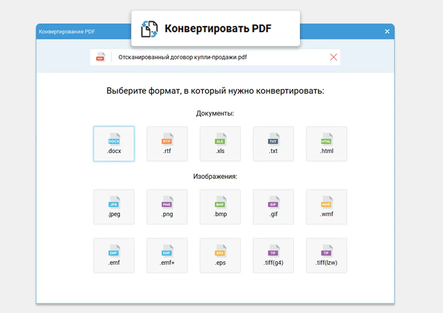Select the .tiff(lzw) format
The width and height of the screenshot is (443, 313).
coord(326,255)
